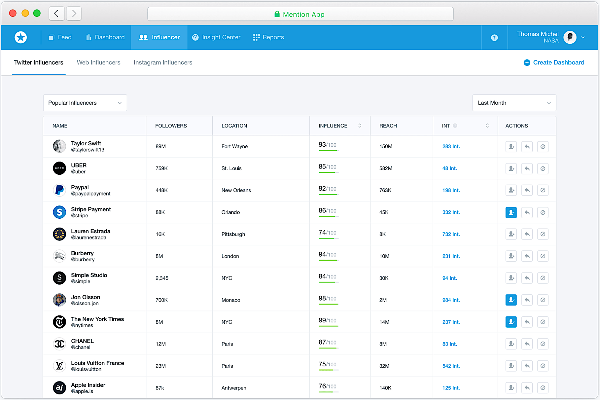Click the add influencer icon for Lauren Estrada
600x400 pixels.
511,234
